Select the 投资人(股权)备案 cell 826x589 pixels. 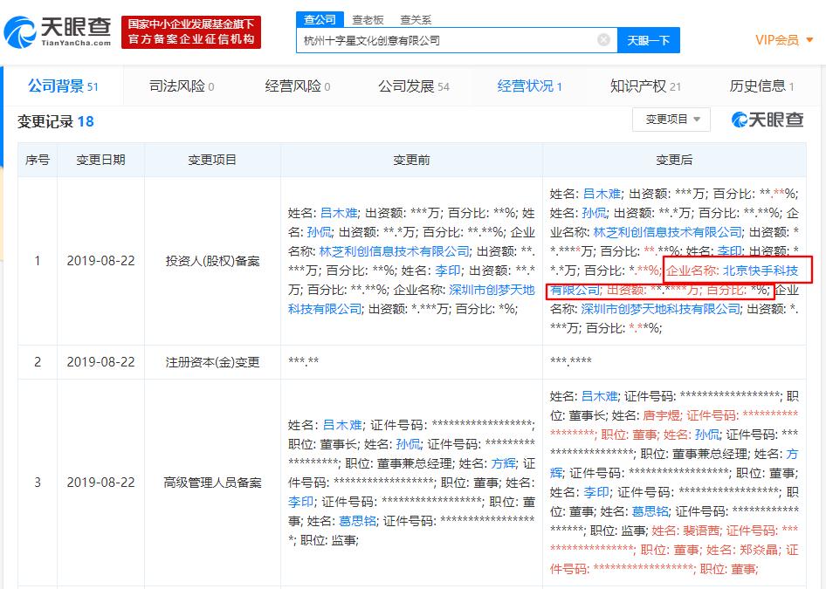coord(212,261)
